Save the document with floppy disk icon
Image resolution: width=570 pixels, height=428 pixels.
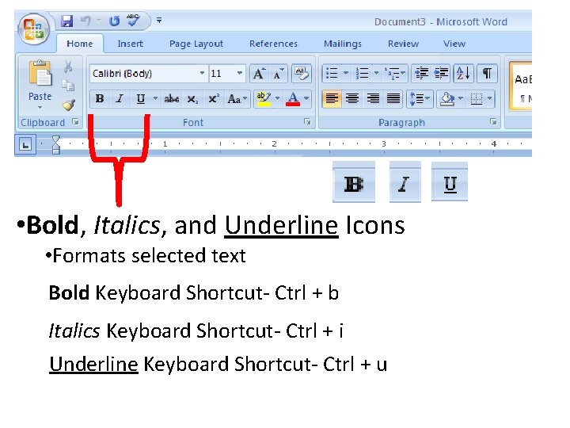click(x=66, y=21)
